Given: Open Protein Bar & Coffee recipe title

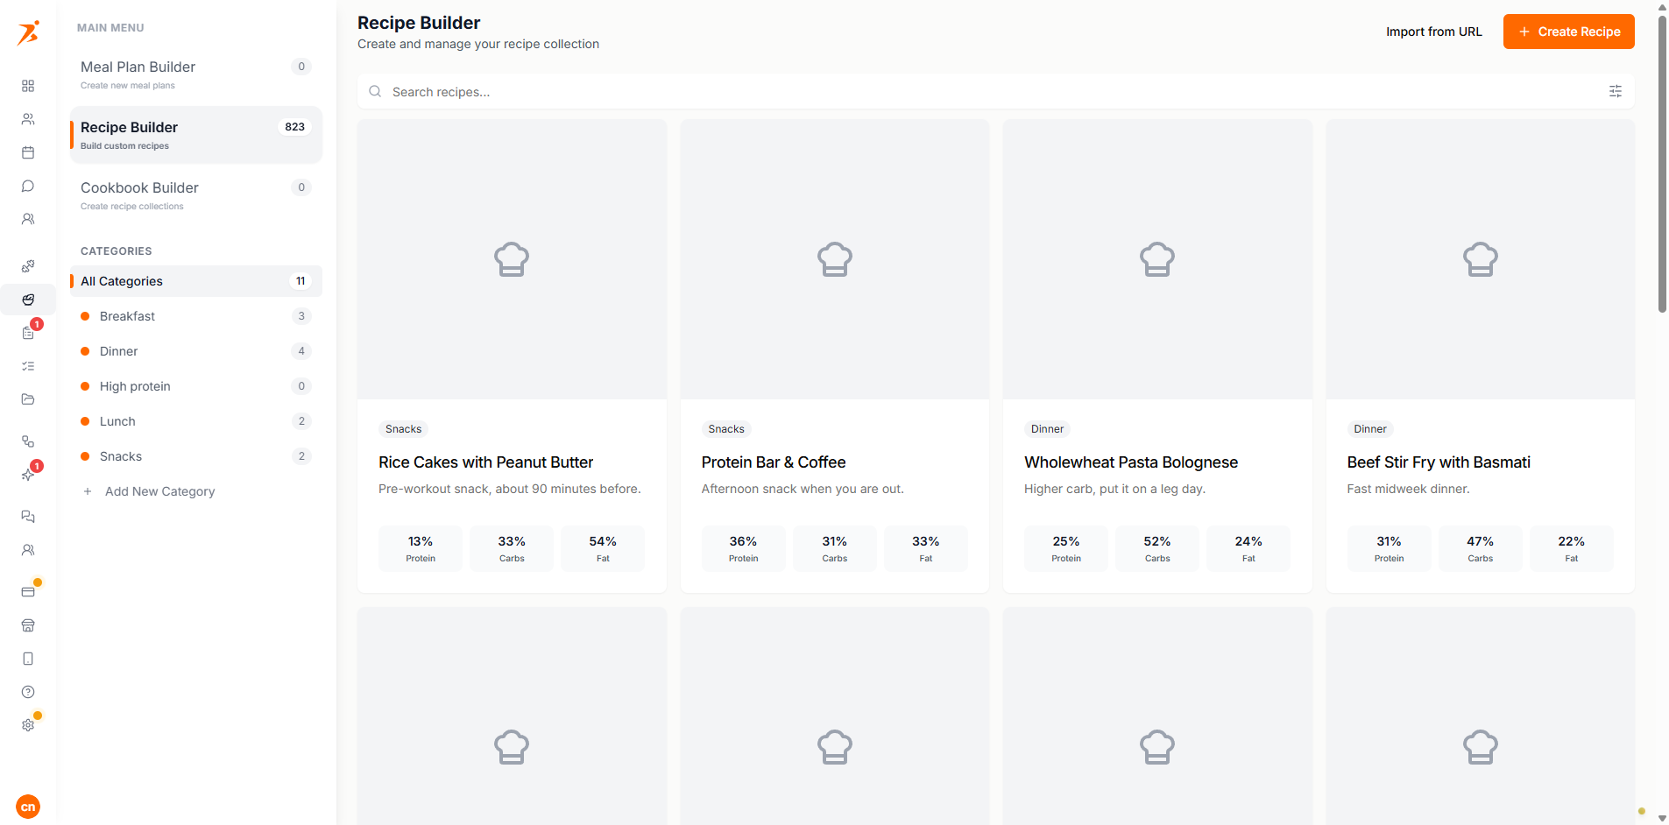Looking at the screenshot, I should 774,462.
